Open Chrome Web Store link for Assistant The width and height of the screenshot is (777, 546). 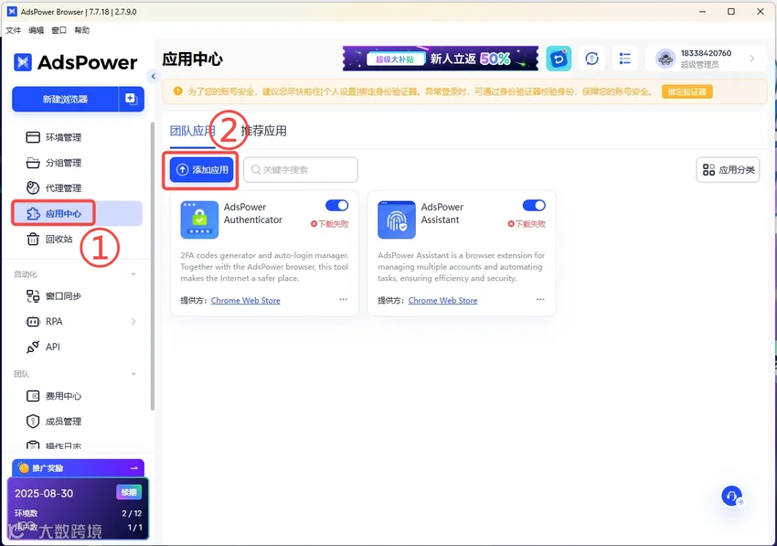[x=442, y=301]
